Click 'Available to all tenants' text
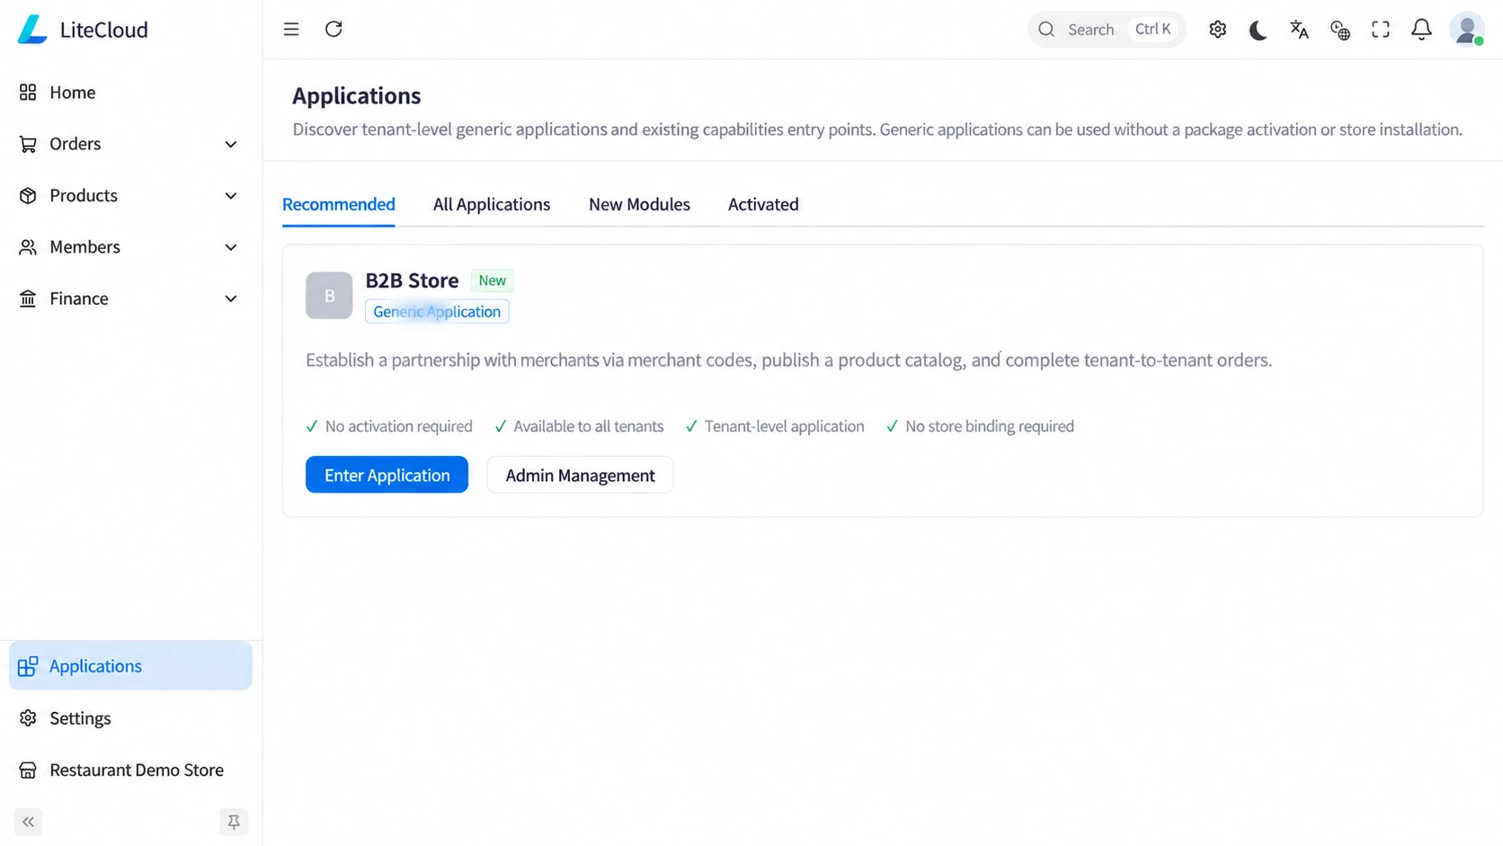Screen dimensions: 1503x846 [588, 426]
